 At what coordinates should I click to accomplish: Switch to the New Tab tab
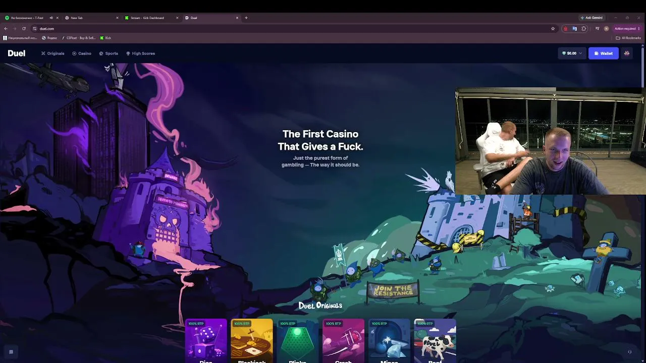91,18
